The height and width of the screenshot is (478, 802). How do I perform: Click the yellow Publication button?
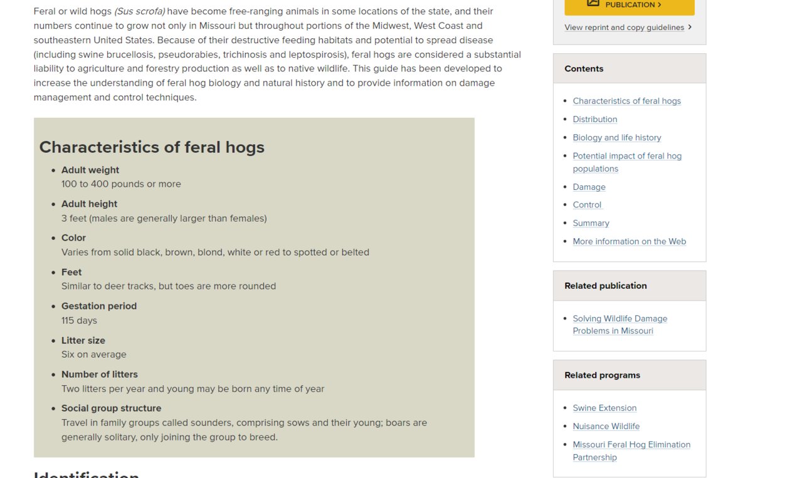[629, 6]
